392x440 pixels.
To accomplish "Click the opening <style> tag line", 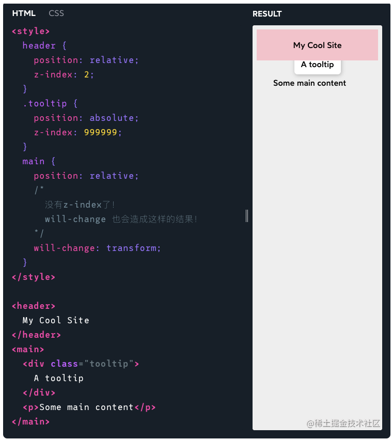I will (31, 31).
